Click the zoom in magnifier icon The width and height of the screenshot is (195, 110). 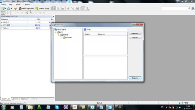tap(68, 8)
